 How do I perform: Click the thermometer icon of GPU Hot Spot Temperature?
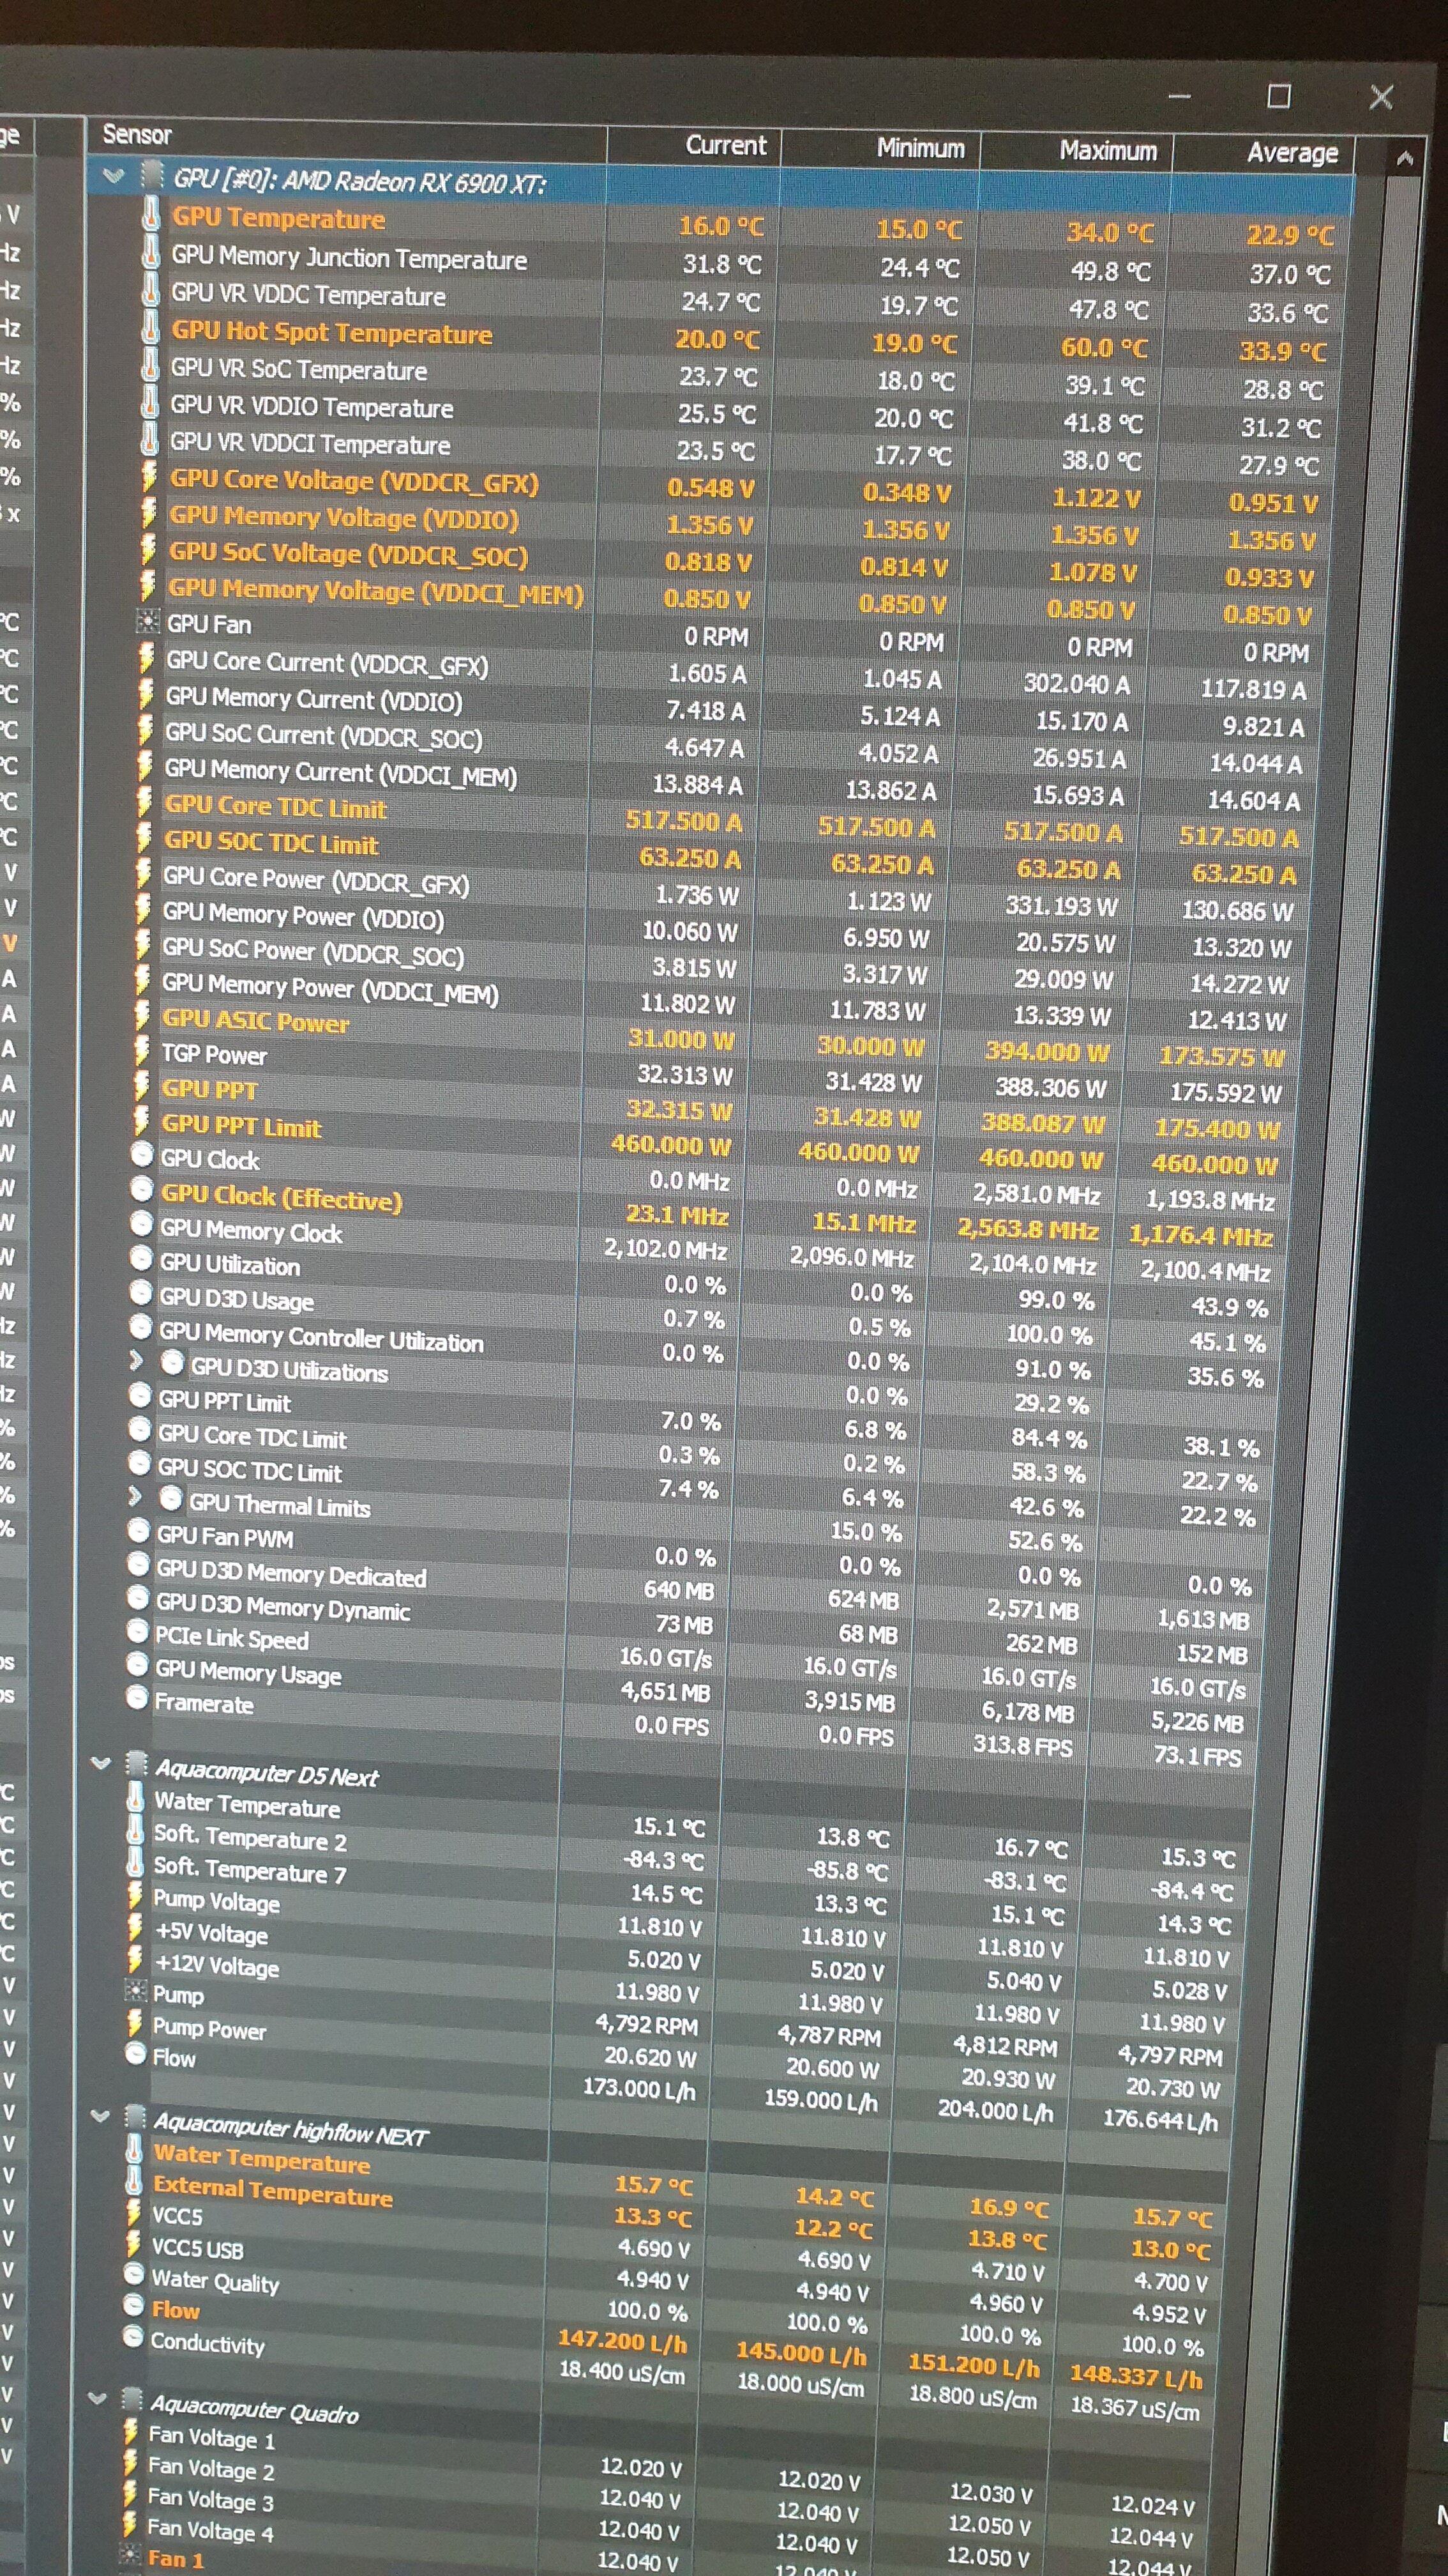pos(150,327)
